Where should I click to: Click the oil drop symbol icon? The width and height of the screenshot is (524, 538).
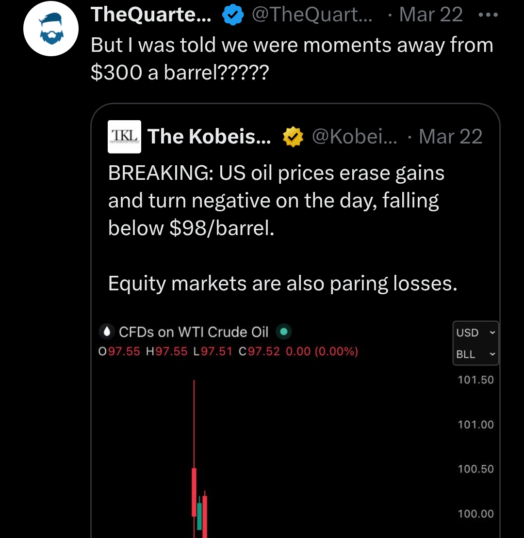point(106,332)
